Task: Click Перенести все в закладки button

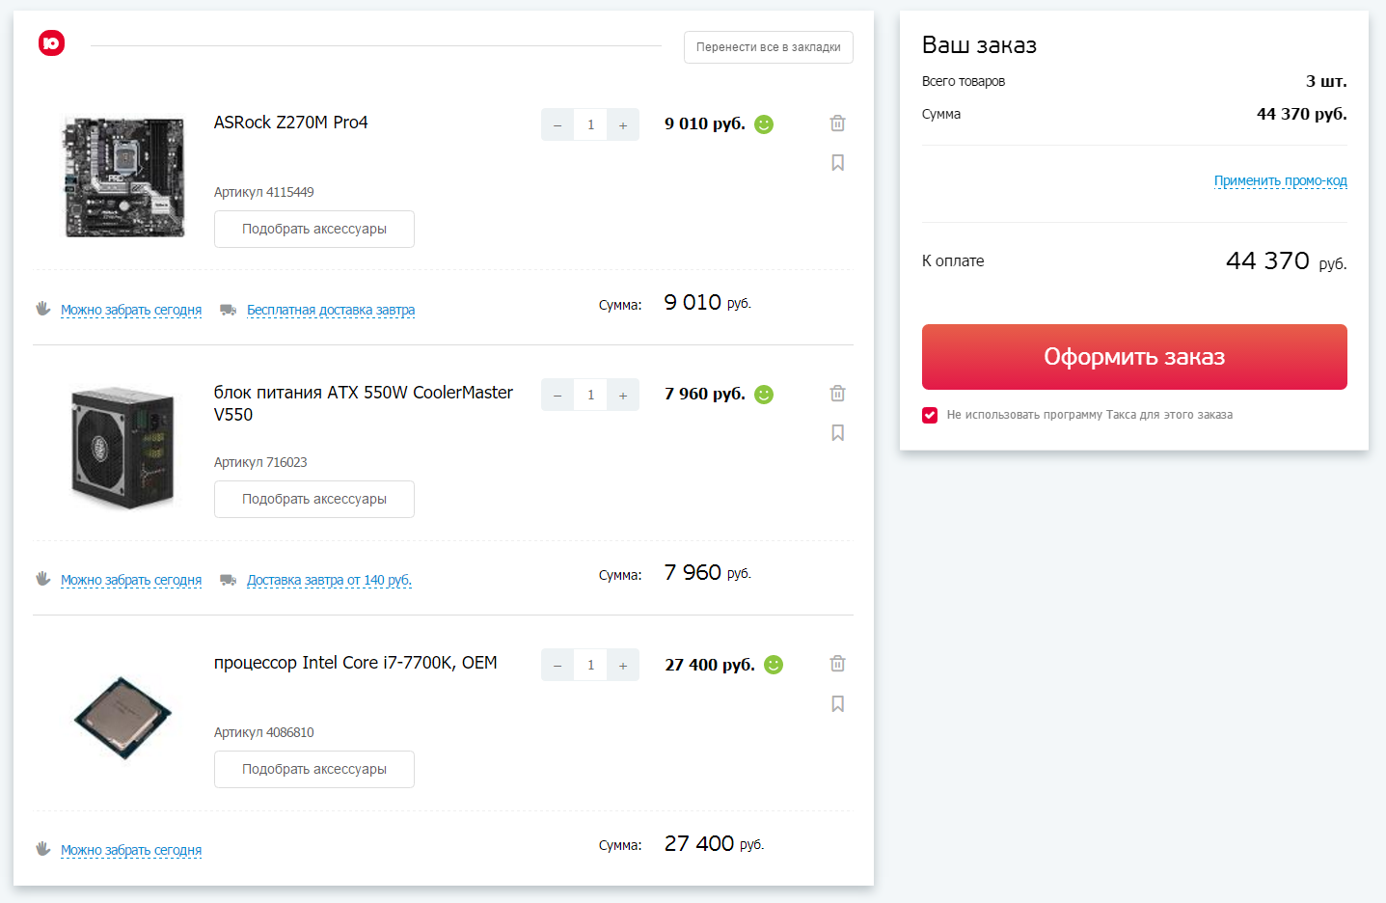Action: (768, 47)
